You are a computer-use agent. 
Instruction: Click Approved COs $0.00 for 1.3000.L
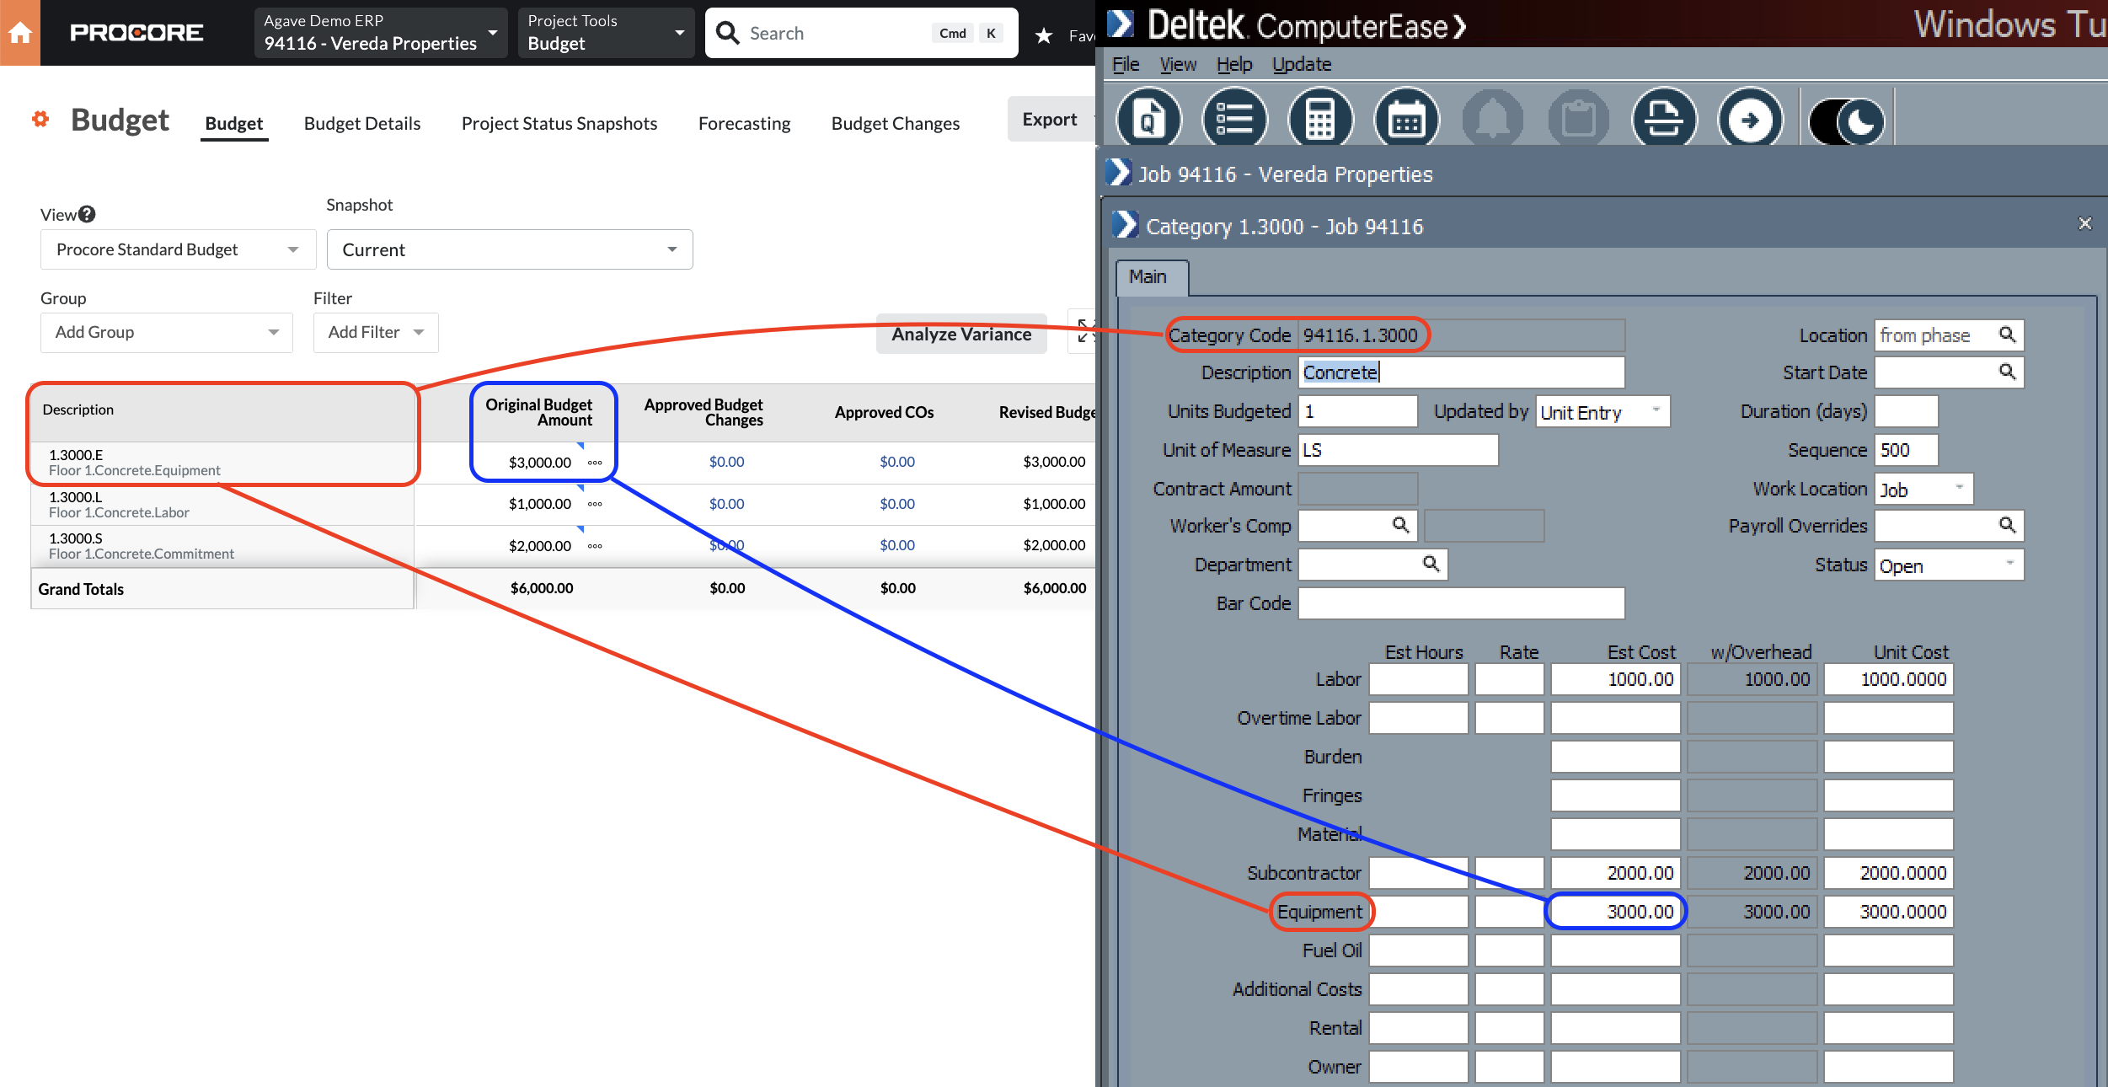(897, 504)
